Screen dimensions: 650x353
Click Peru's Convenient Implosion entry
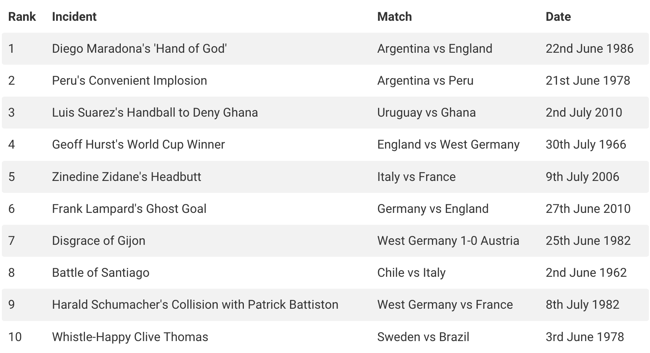(129, 80)
